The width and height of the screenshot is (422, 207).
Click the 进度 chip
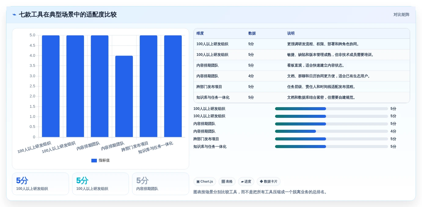(246, 182)
